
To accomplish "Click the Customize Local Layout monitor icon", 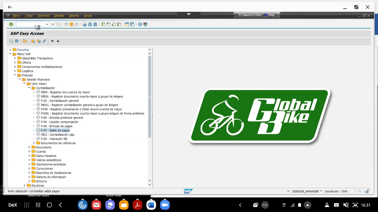I will (145, 24).
